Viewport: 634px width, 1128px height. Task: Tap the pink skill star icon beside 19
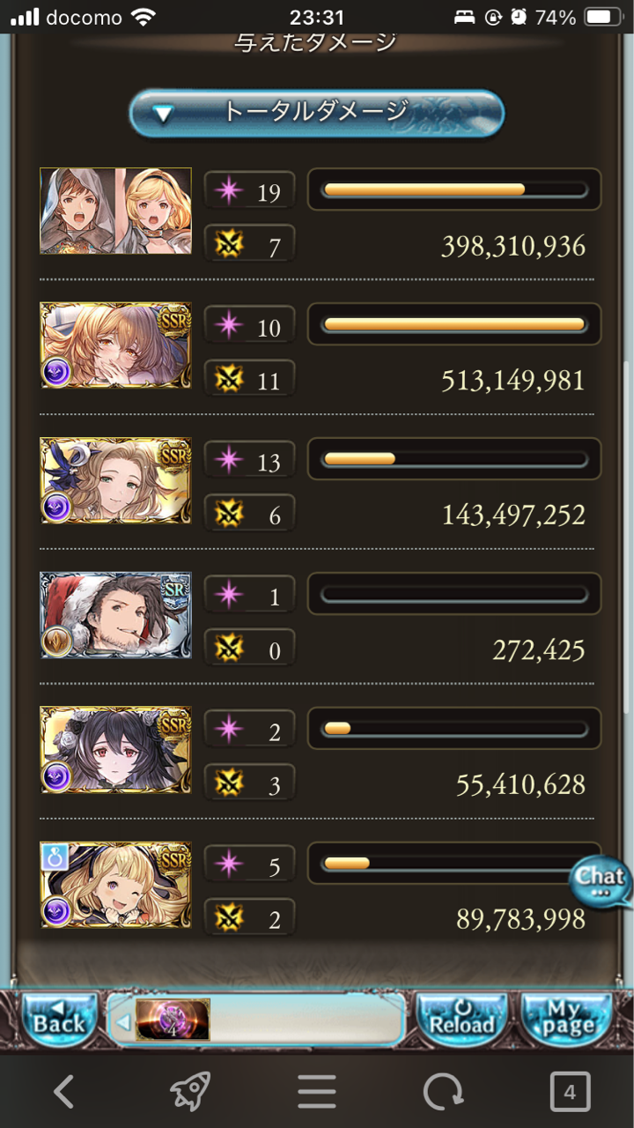click(x=229, y=191)
